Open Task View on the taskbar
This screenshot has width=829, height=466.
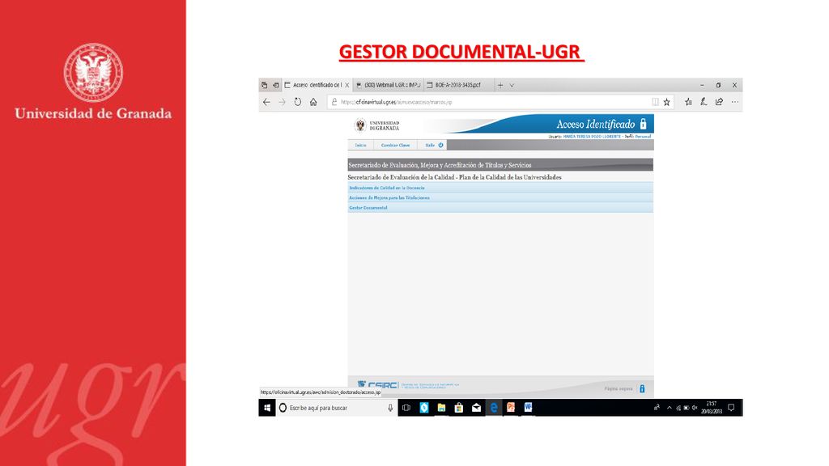pos(406,408)
